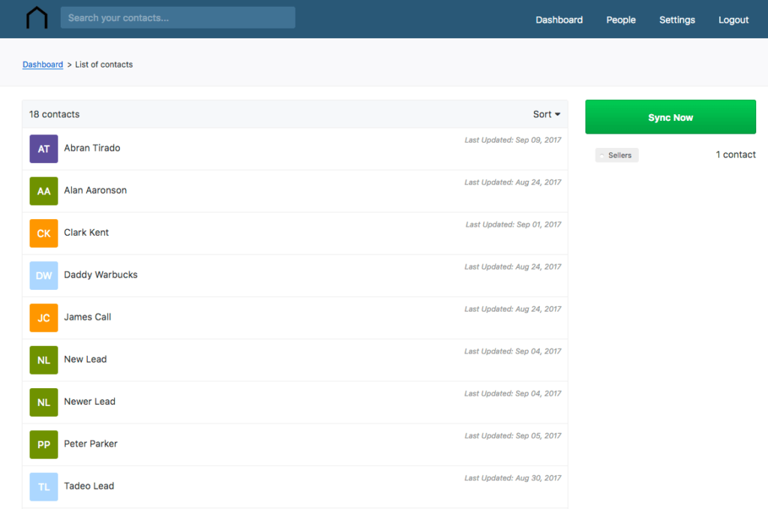
Task: Focus the Search your contacts field
Action: (178, 18)
